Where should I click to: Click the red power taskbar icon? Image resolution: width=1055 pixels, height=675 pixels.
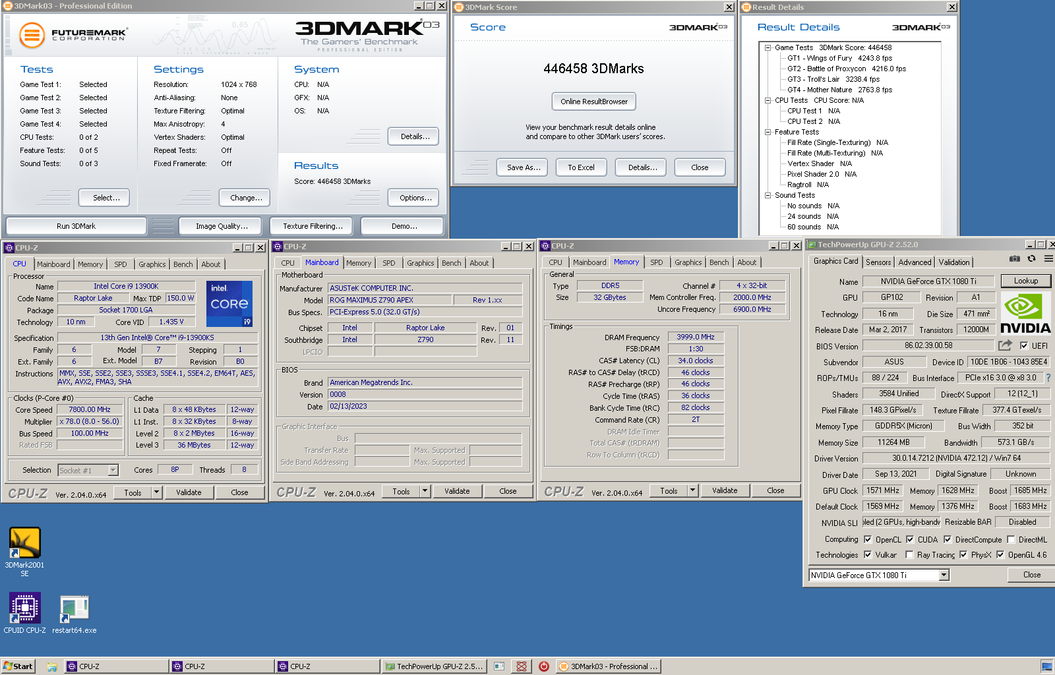[x=544, y=666]
